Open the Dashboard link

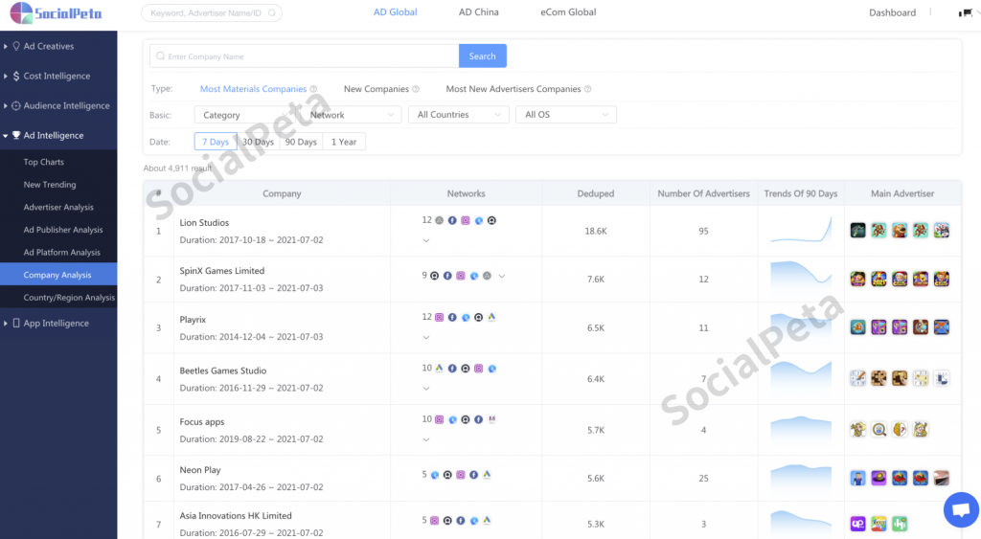(892, 12)
